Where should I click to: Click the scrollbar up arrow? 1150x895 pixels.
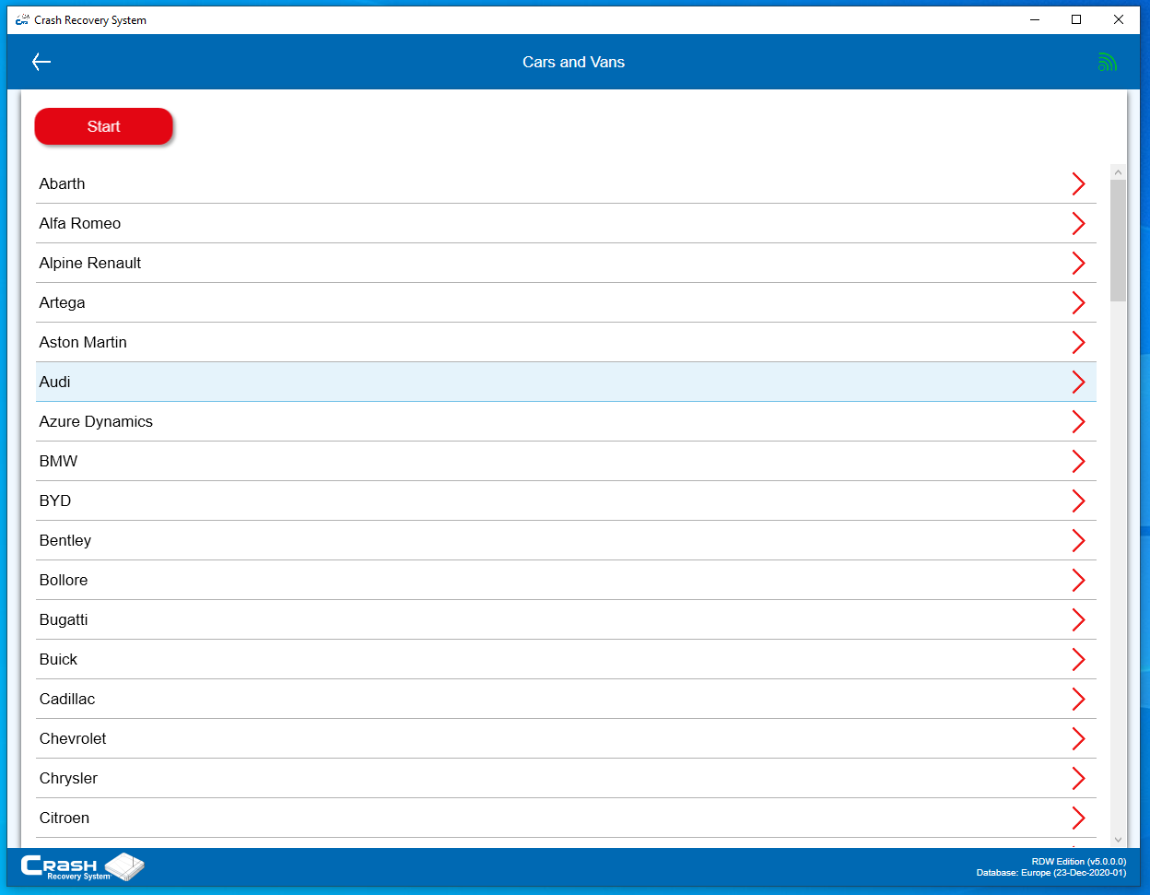tap(1119, 172)
